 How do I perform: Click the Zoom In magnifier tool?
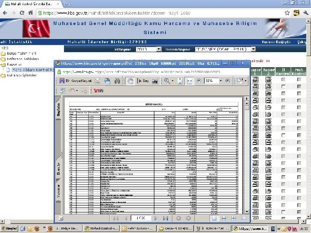pos(167,81)
